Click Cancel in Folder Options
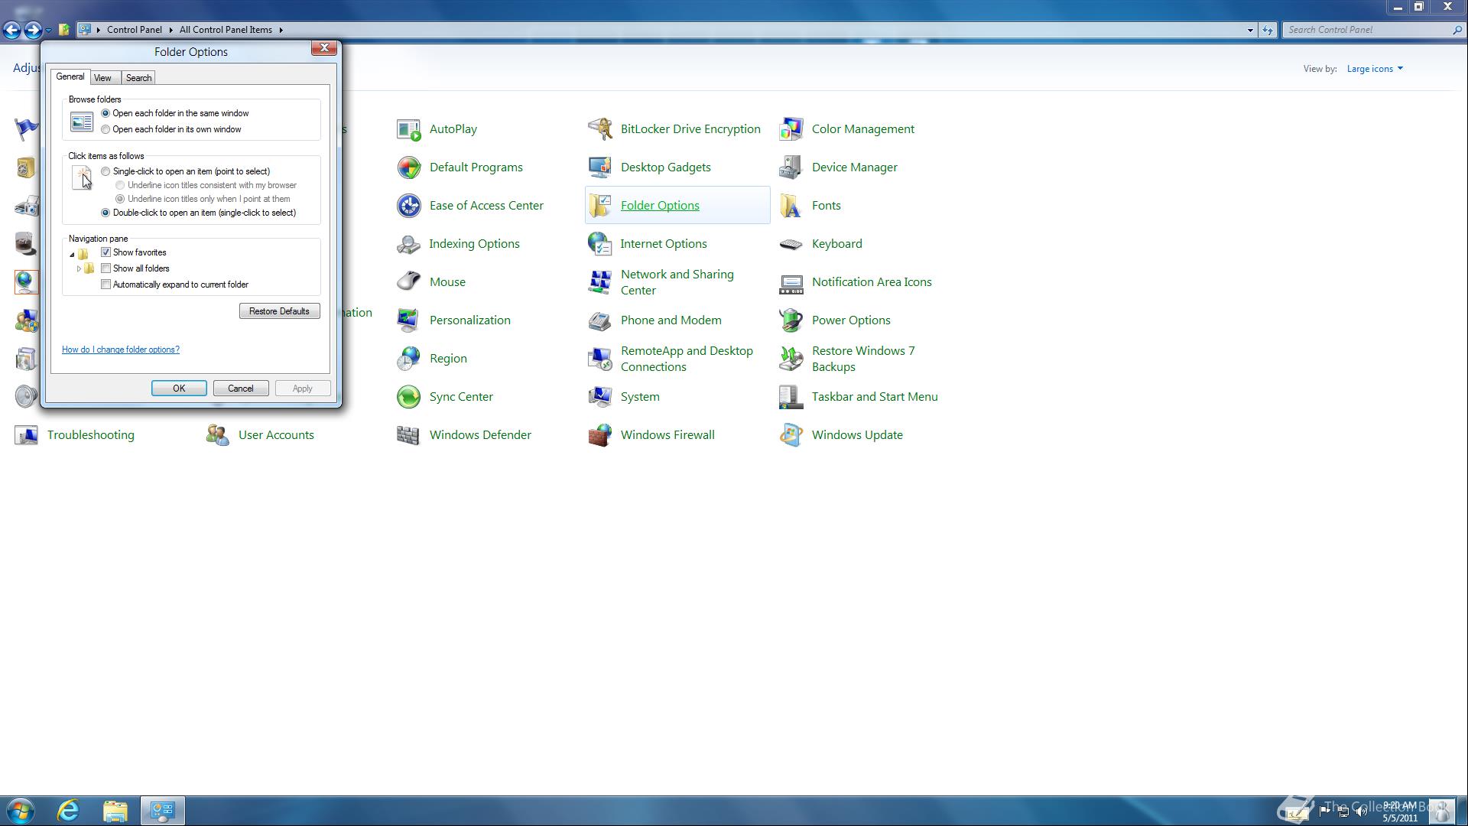 click(x=240, y=389)
